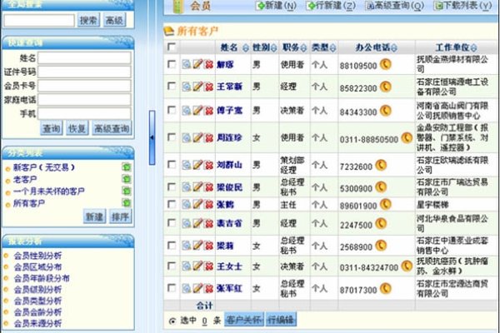Click the 搜索 button
This screenshot has height=333, width=500.
coord(88,20)
